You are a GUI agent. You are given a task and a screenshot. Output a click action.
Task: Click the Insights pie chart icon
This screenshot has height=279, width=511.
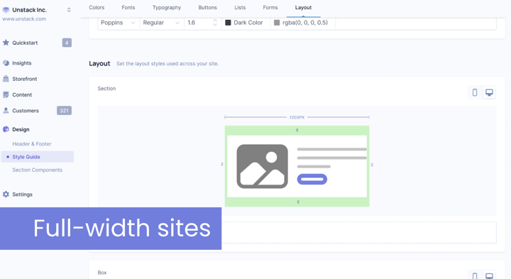pyautogui.click(x=6, y=63)
